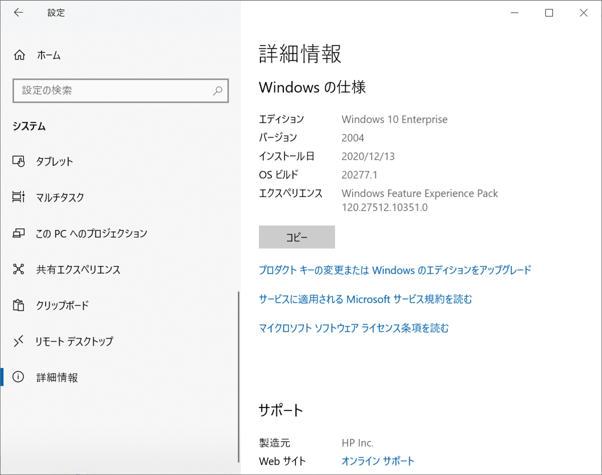Click the マルチタスク multitasking icon
Image resolution: width=602 pixels, height=475 pixels.
(x=19, y=197)
